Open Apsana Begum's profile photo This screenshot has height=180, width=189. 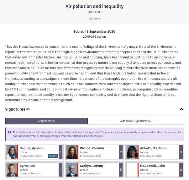pos(12,152)
